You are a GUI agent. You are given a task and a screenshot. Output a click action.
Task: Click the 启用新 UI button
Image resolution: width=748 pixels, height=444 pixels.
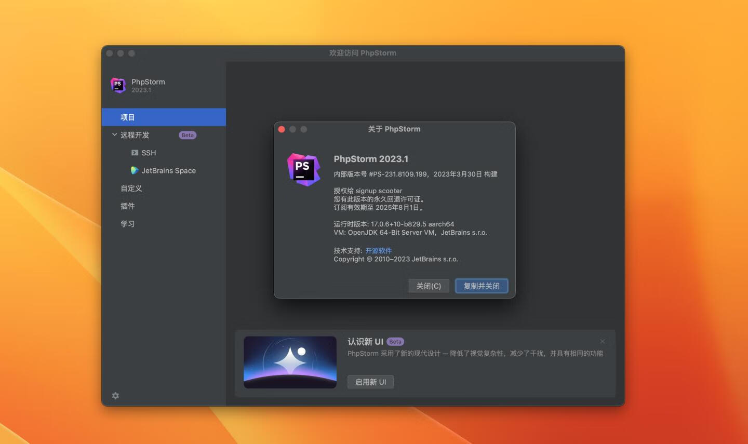point(370,382)
